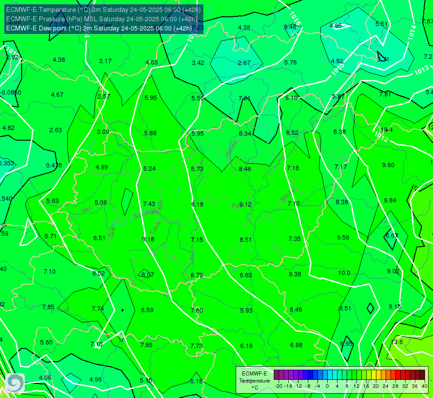
Task: Click the grid value 5.88
Action: pos(150,133)
